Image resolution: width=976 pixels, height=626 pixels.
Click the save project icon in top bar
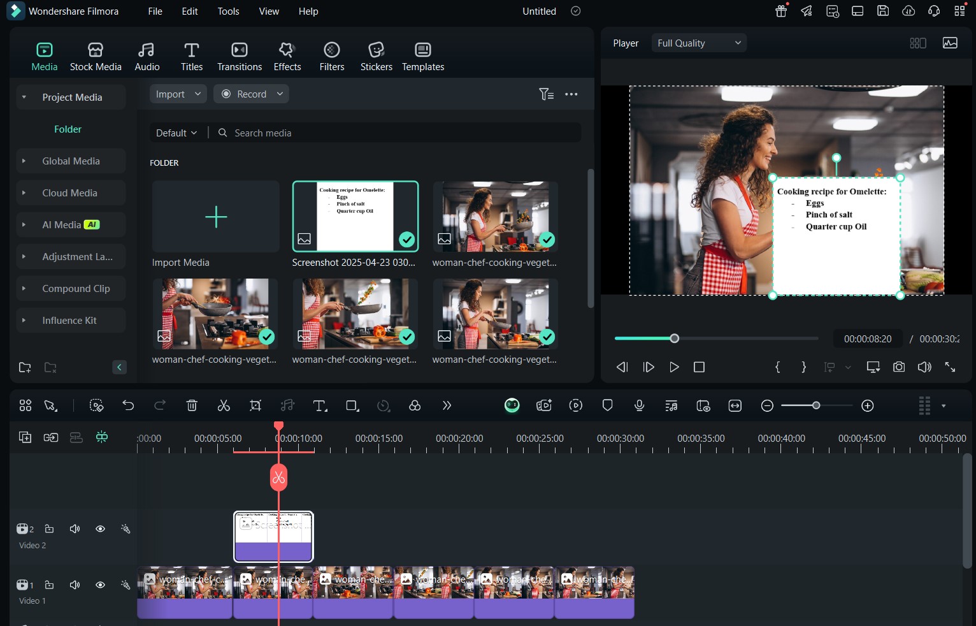(x=883, y=11)
